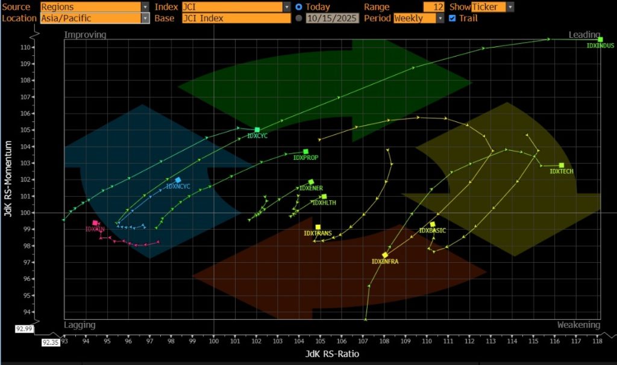Select the IDXCYC marker on chart
This screenshot has width=617, height=365.
coord(257,130)
